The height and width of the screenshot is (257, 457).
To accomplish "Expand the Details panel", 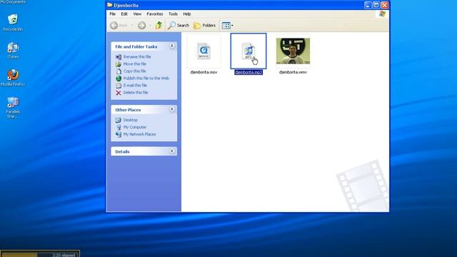I will [x=171, y=151].
